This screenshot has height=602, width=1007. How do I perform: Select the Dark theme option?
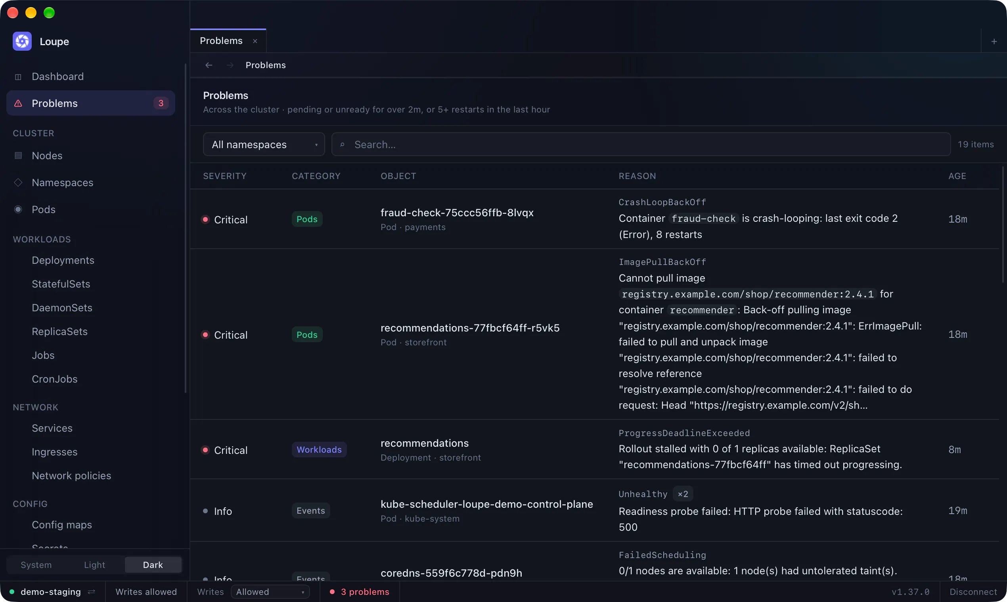pyautogui.click(x=153, y=565)
